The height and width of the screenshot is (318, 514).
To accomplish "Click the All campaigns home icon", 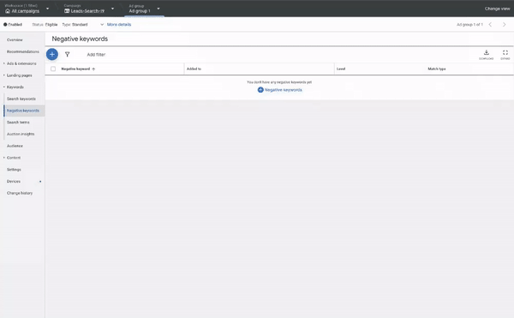I will [x=8, y=11].
